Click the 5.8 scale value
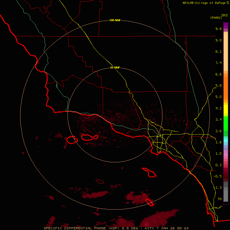 (218, 86)
